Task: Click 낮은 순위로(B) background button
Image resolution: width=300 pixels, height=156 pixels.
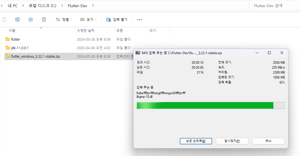Action: (196, 141)
